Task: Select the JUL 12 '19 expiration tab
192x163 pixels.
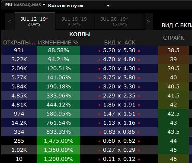Action: click(35, 21)
